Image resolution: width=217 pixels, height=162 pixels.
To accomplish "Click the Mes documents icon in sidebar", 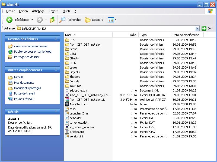I will coord(10,83).
